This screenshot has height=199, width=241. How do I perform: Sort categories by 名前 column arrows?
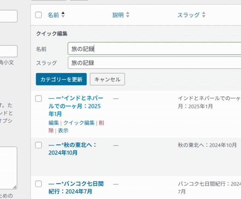coord(63,15)
